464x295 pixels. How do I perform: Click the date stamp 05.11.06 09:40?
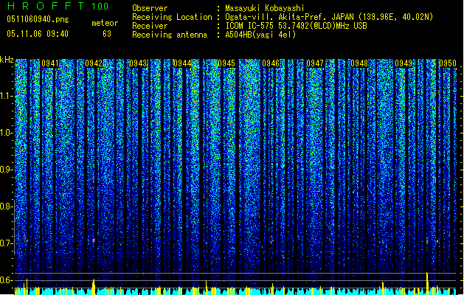[38, 34]
